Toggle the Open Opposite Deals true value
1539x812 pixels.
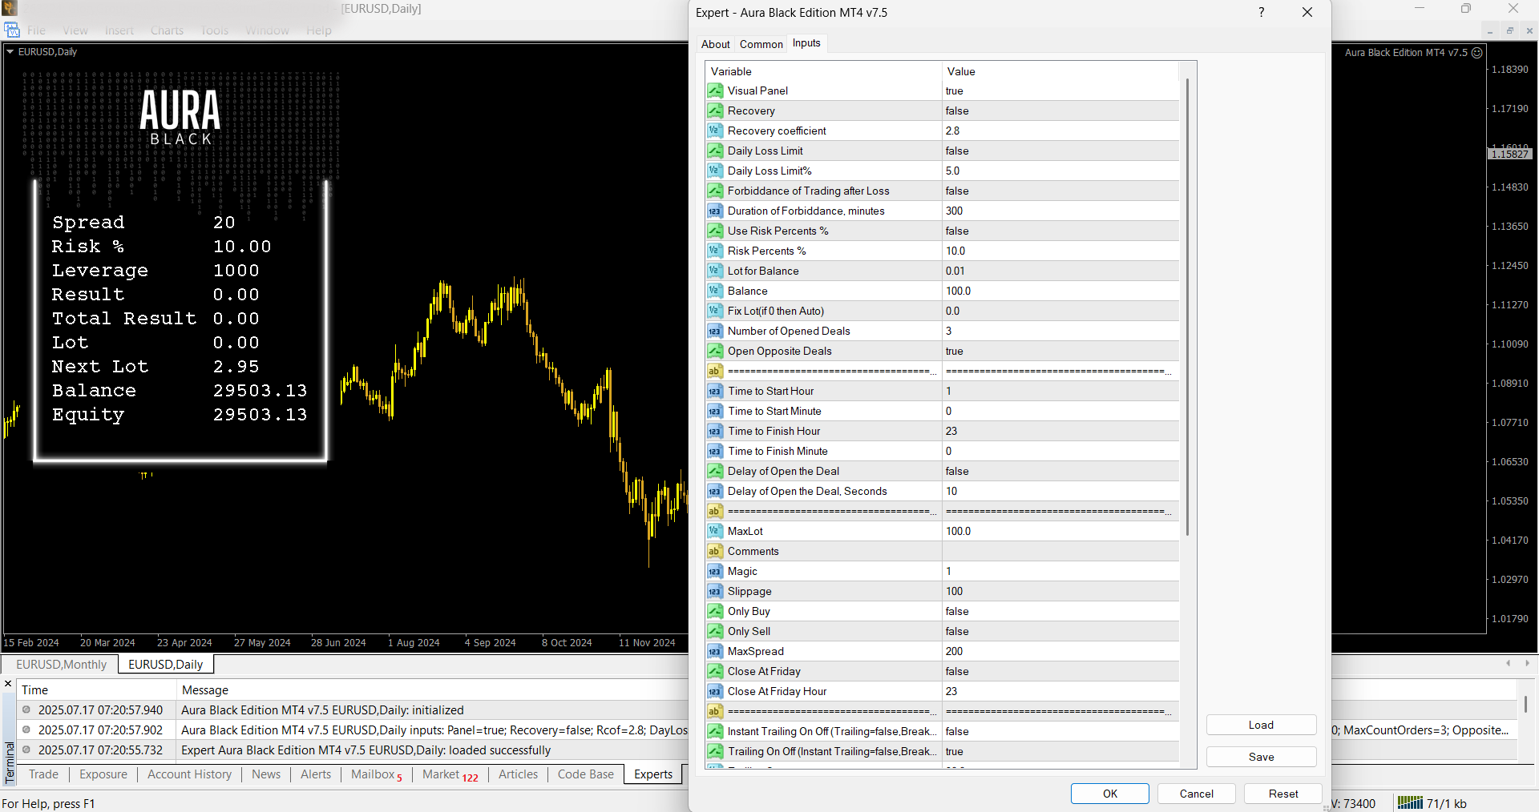coord(1060,351)
